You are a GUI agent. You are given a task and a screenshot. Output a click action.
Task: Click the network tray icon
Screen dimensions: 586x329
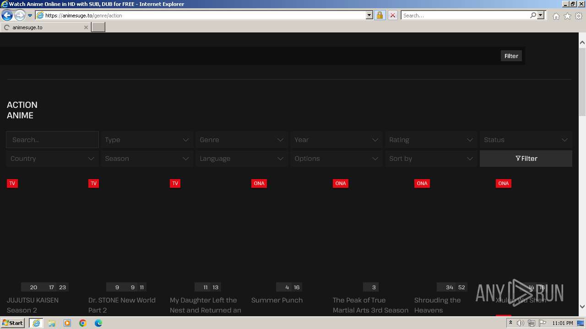531,323
